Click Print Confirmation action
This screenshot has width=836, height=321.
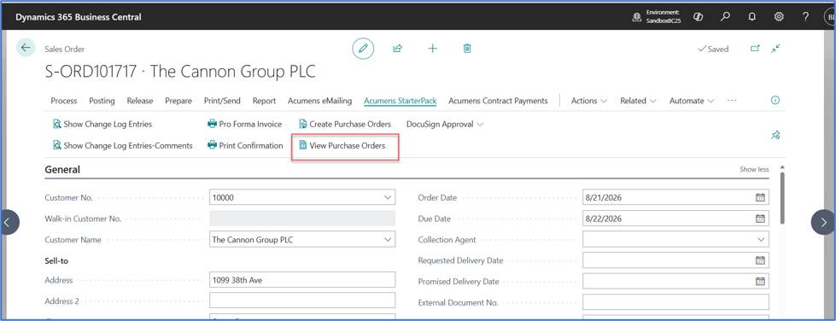tap(245, 146)
